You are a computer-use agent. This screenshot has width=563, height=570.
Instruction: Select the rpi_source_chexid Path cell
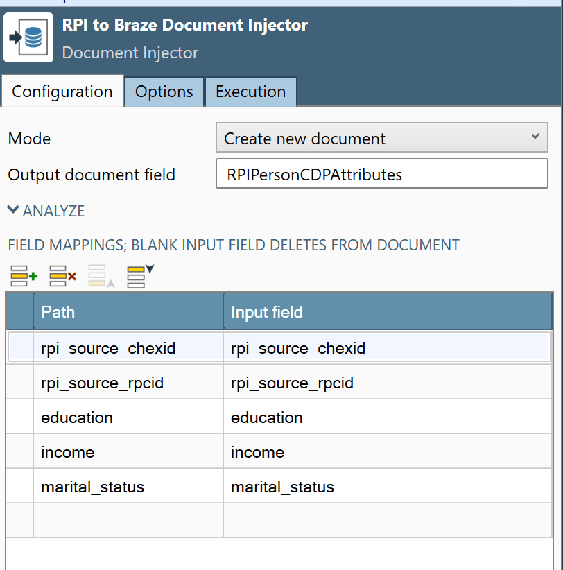click(128, 348)
